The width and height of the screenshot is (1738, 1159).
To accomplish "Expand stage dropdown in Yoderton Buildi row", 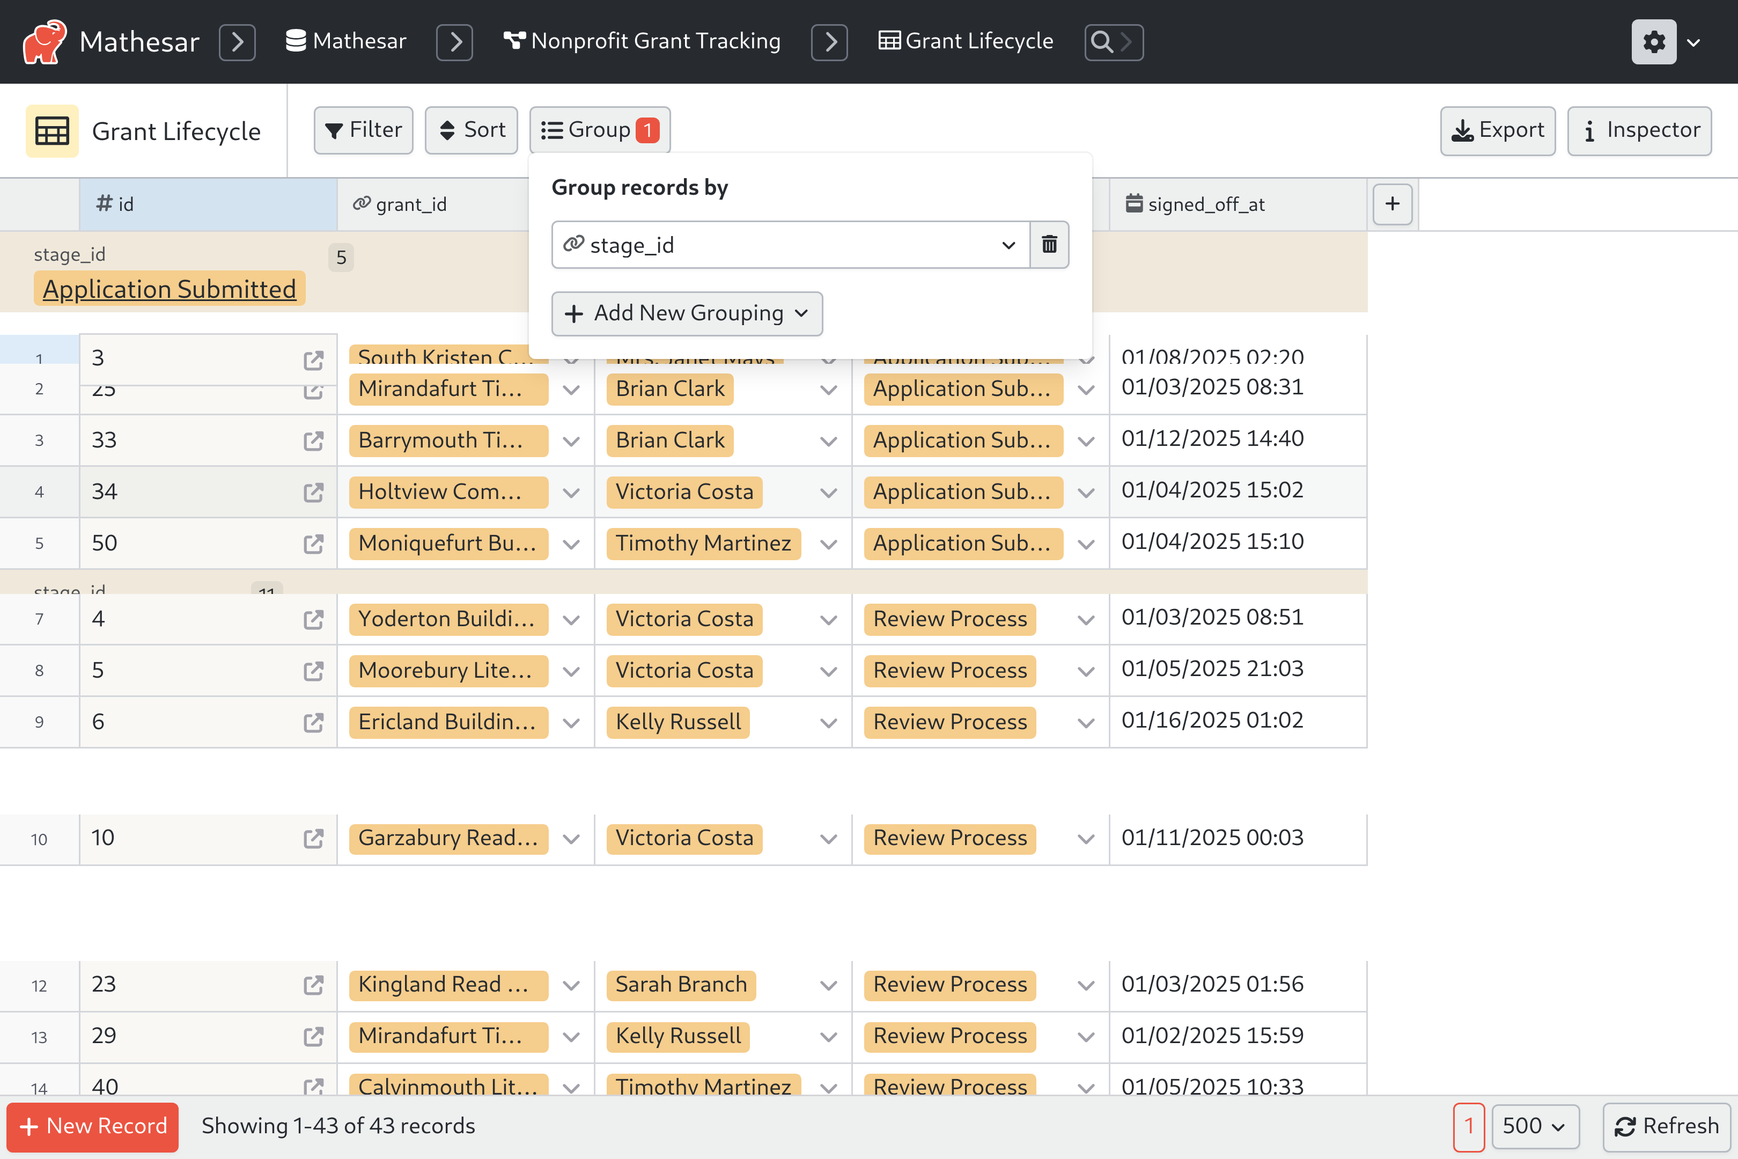I will (x=1086, y=619).
